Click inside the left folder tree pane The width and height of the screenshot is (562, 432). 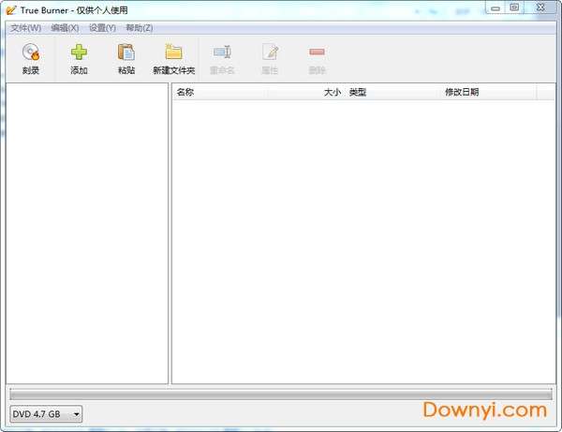click(87, 233)
